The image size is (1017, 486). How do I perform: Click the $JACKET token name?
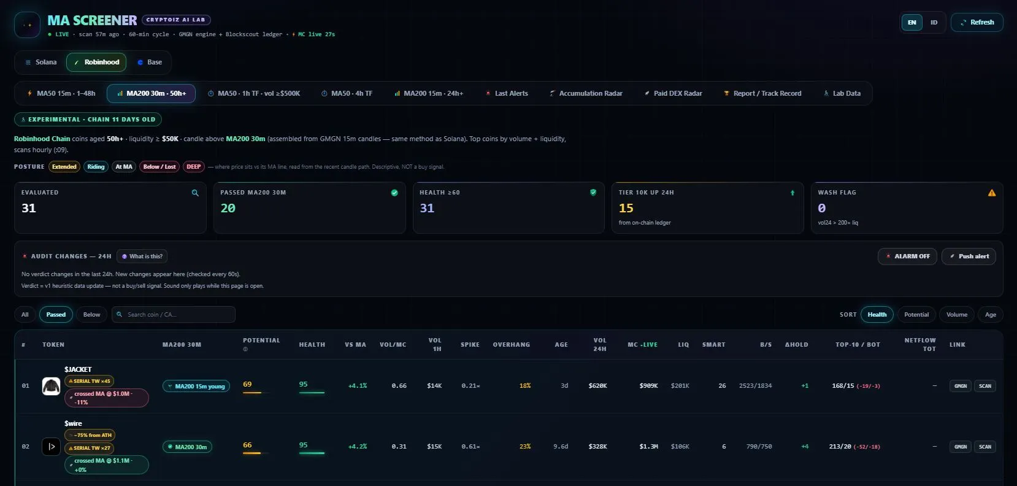pos(78,369)
